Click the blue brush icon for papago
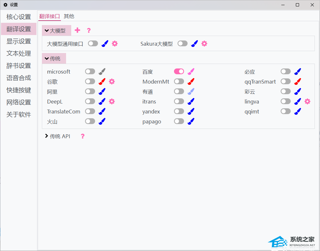The height and width of the screenshot is (251, 320). [191, 121]
